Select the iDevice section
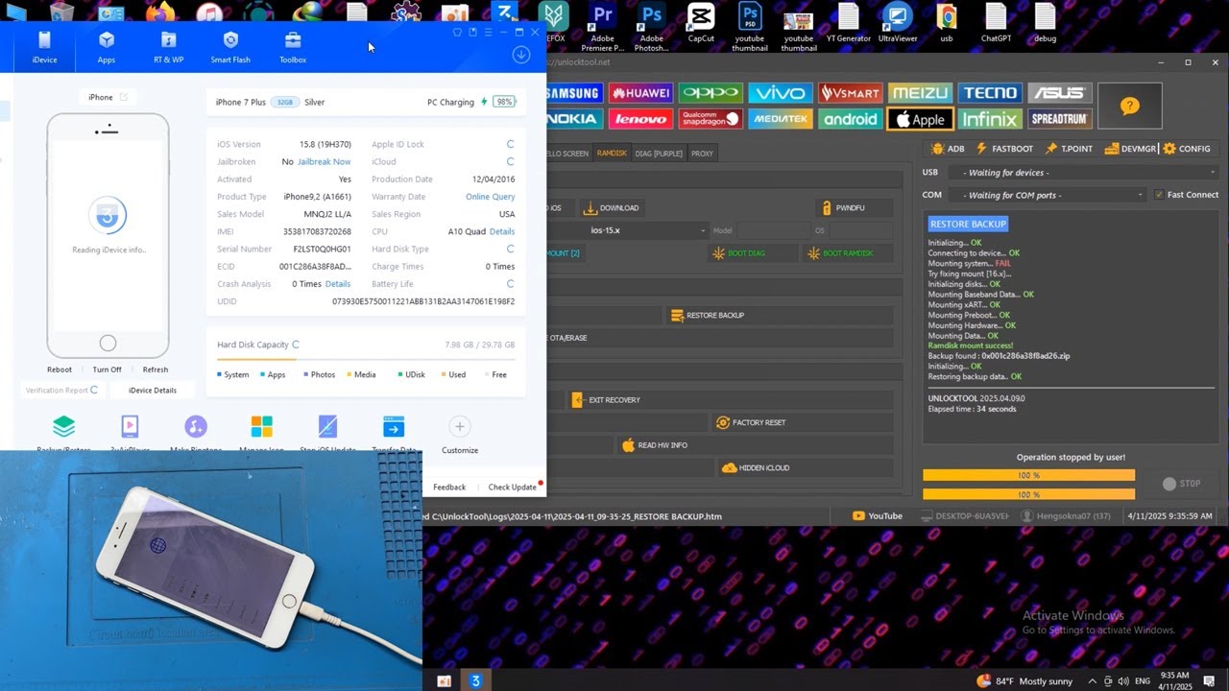The width and height of the screenshot is (1229, 691). point(44,47)
